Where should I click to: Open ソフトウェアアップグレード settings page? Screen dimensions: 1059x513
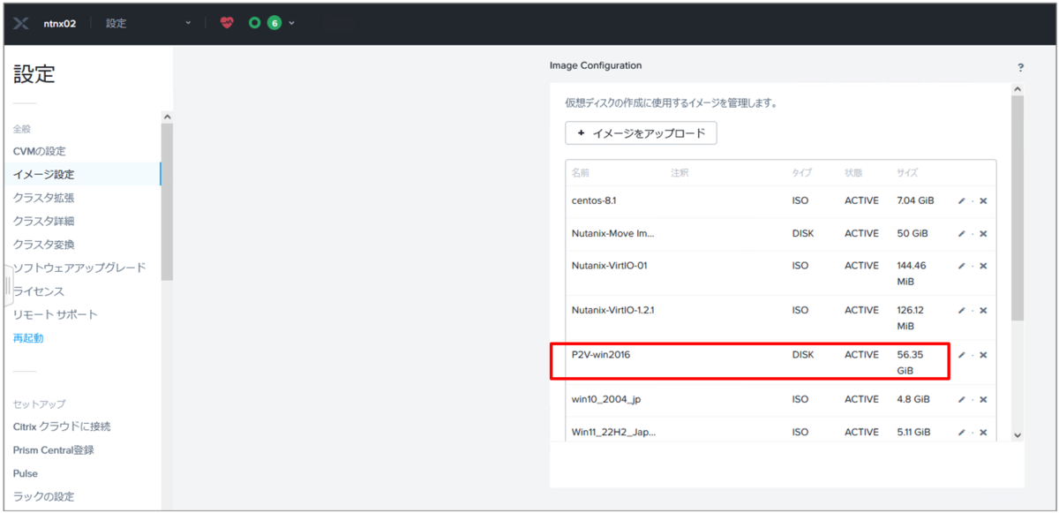pyautogui.click(x=79, y=268)
